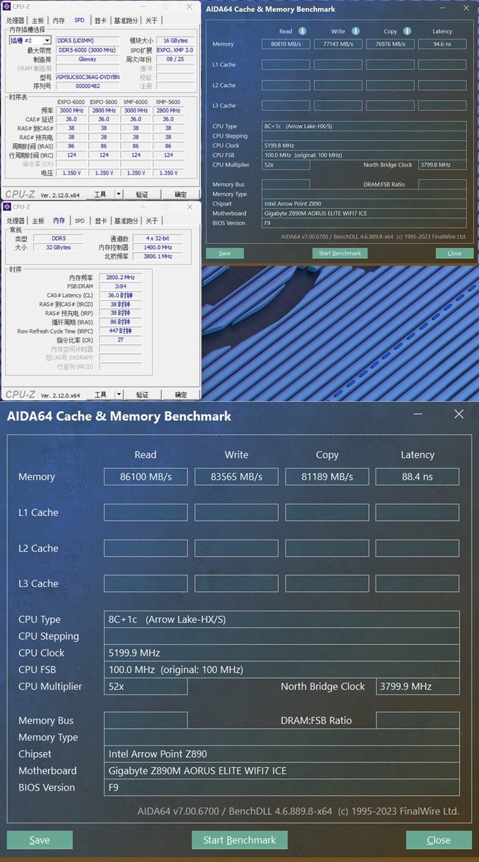The height and width of the screenshot is (862, 479).
Task: Minimize the AIDA64 window showing 88.4 ns latency
Action: [x=417, y=414]
